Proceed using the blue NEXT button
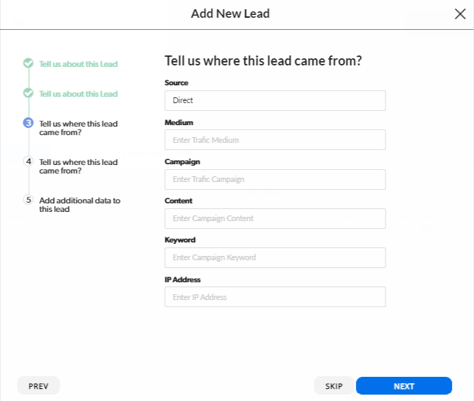Screen dimensions: 474x401 (404, 386)
